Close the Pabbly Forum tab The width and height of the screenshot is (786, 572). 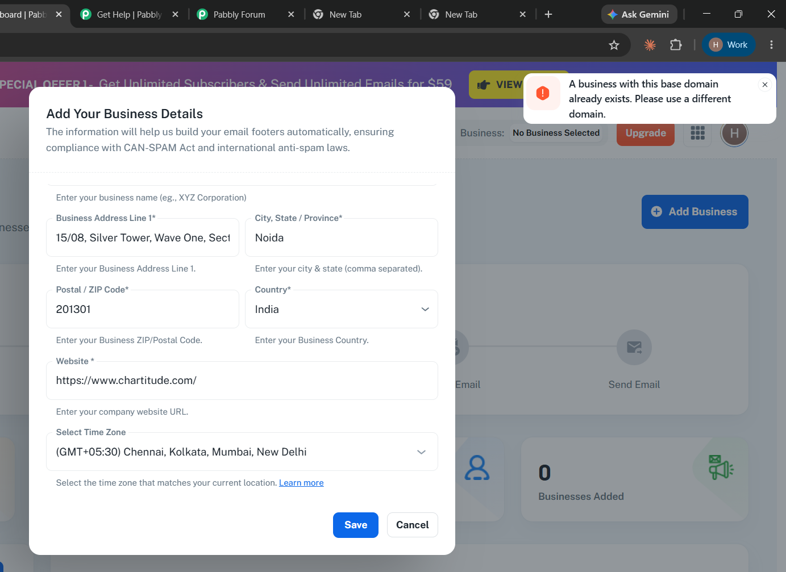coord(291,14)
